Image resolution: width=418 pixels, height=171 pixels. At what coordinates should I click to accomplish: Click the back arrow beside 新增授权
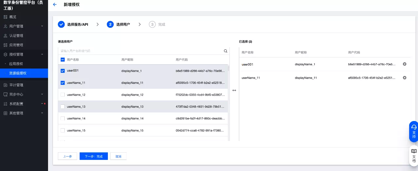pos(55,5)
